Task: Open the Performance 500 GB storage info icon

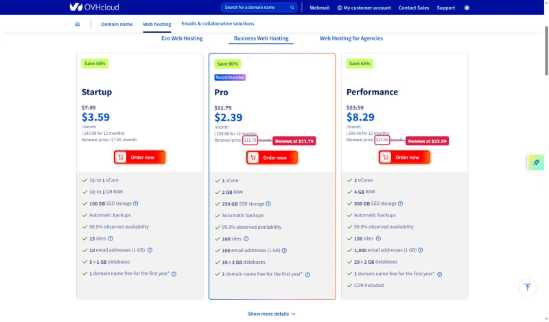Action: [x=401, y=203]
